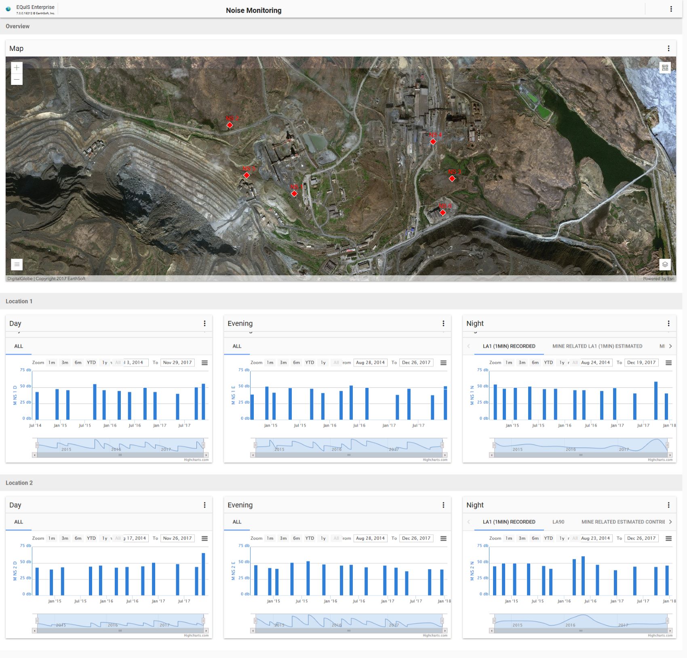The width and height of the screenshot is (687, 658).
Task: Click left chevron in Location 1 Night tab strip
Action: tap(469, 346)
